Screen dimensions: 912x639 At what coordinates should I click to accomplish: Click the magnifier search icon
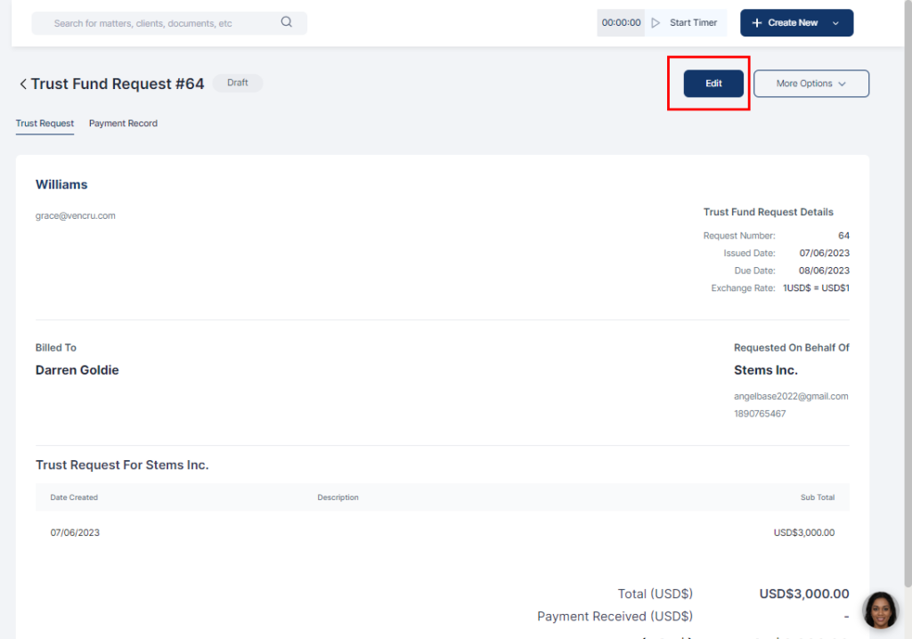(286, 22)
